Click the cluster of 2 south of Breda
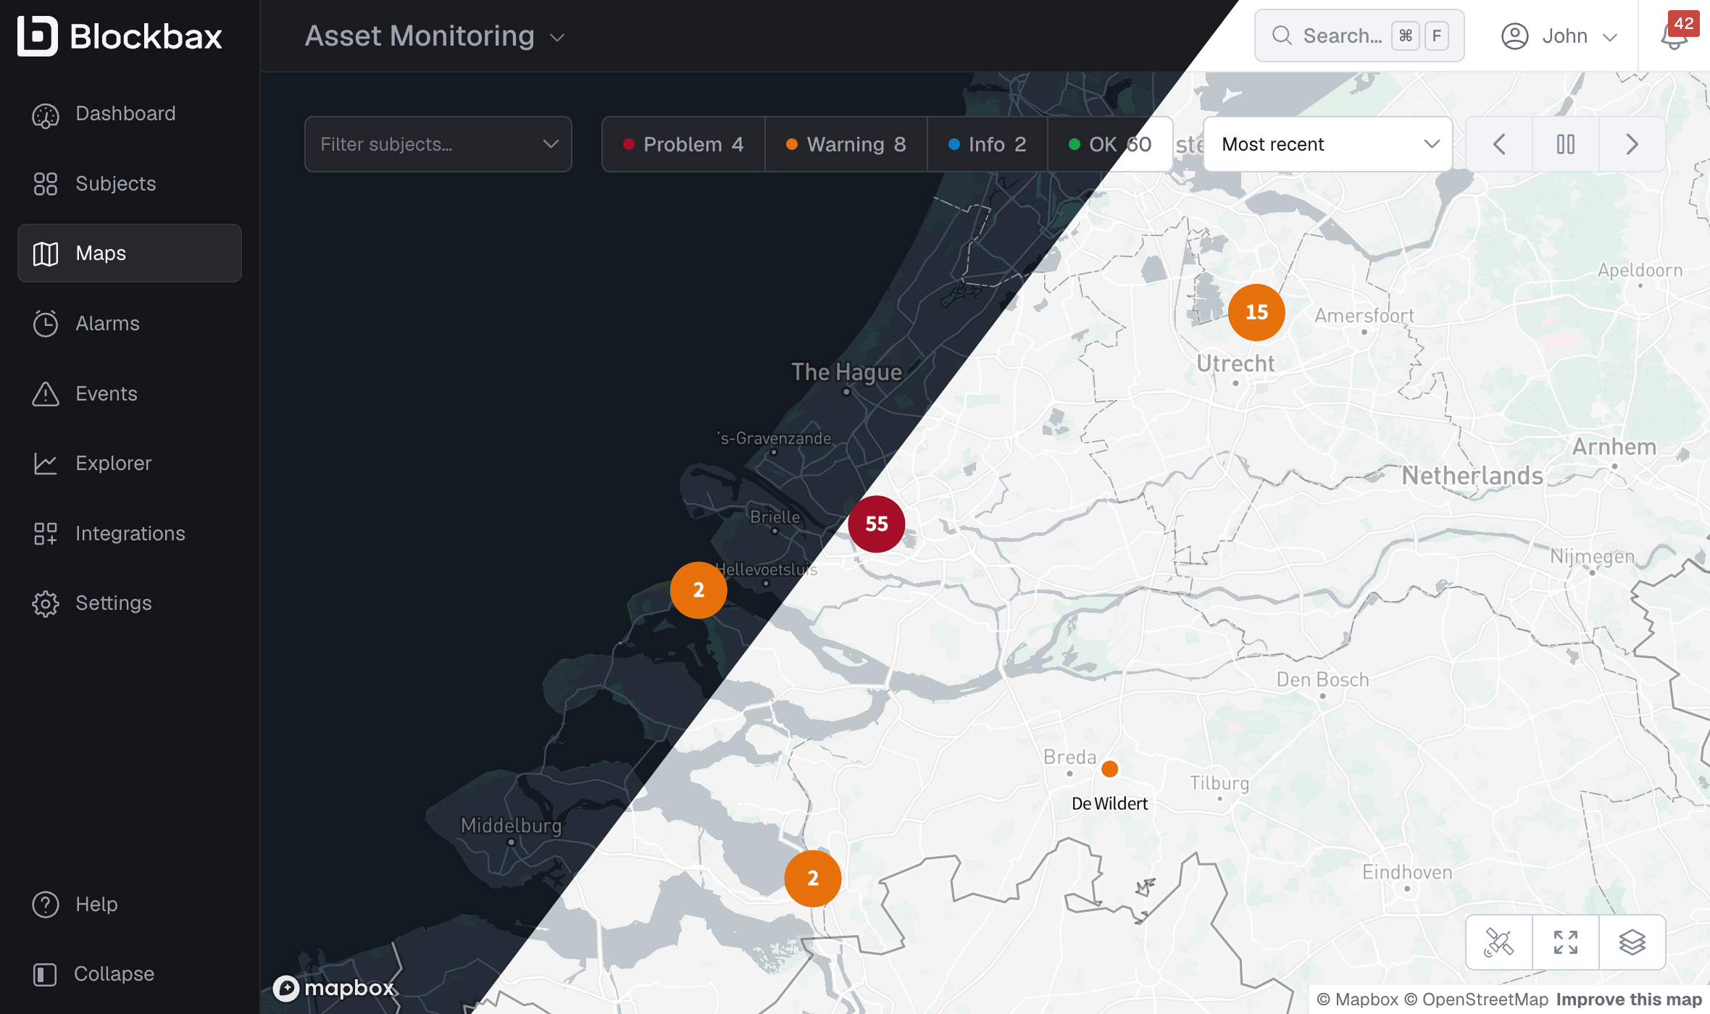 813,878
